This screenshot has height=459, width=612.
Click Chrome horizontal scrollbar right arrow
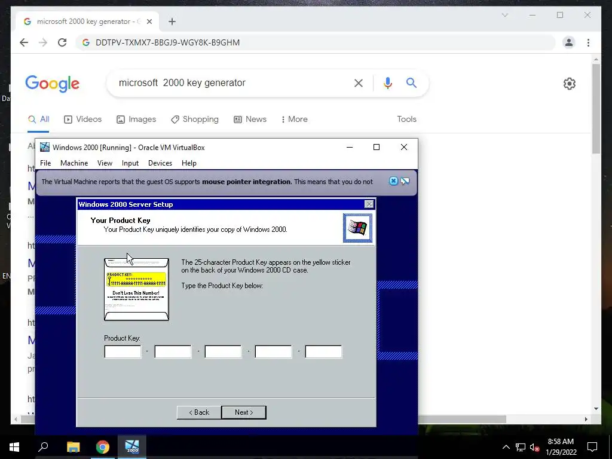coord(586,419)
